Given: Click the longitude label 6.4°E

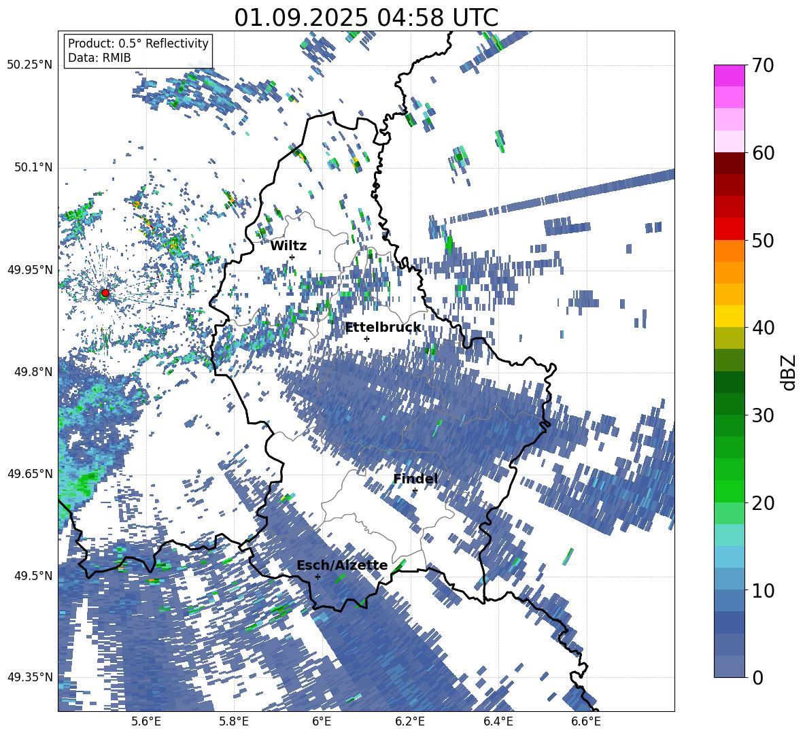Looking at the screenshot, I should pyautogui.click(x=498, y=721).
